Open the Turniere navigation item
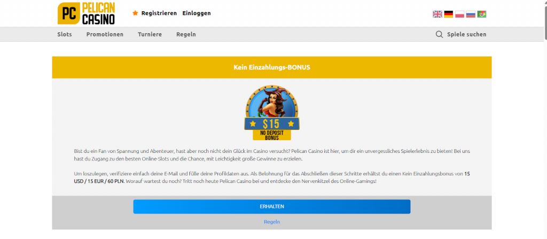 pyautogui.click(x=150, y=34)
